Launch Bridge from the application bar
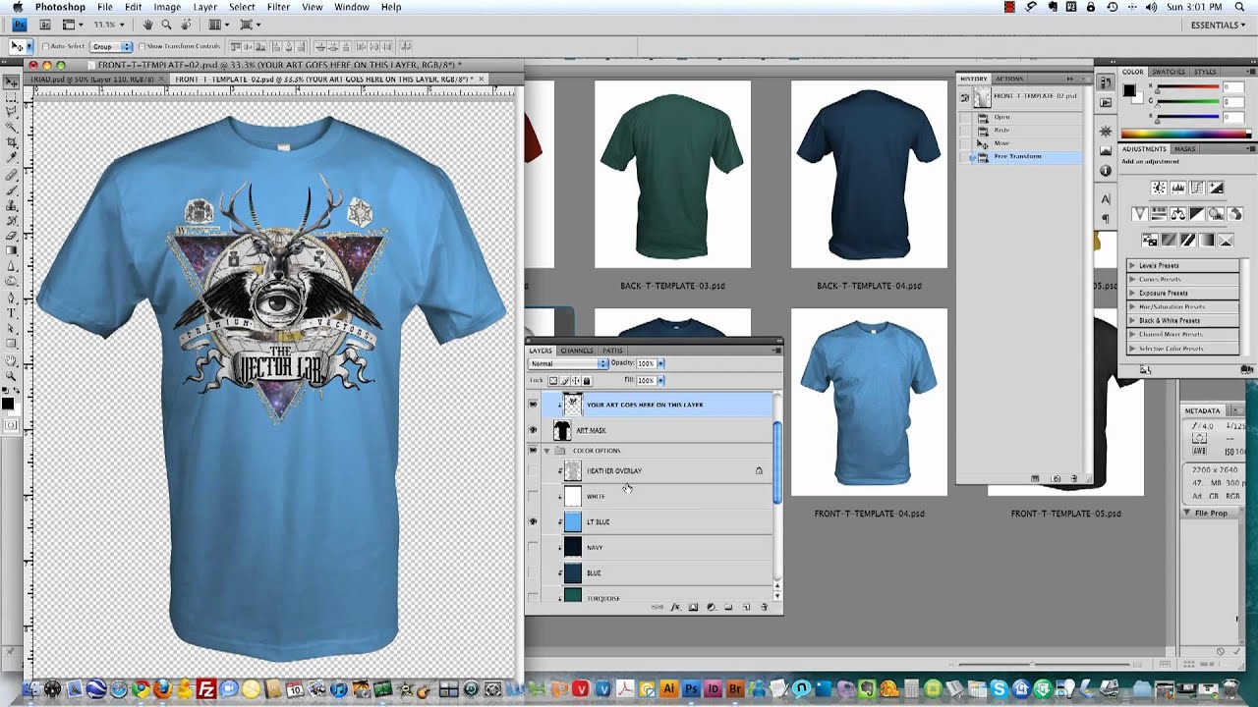The height and width of the screenshot is (707, 1258). [x=46, y=24]
